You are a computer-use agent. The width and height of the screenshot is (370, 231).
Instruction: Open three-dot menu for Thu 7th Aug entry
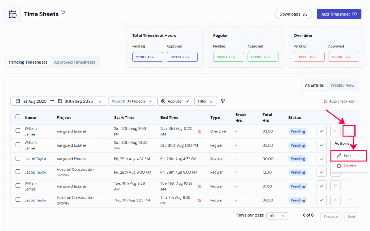[x=349, y=200]
